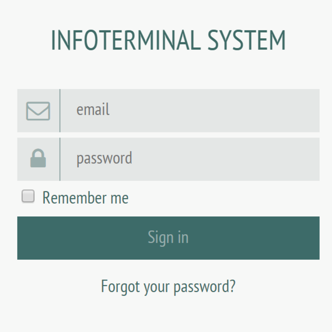Select the mail icon box
This screenshot has width=332, height=332.
(x=38, y=110)
